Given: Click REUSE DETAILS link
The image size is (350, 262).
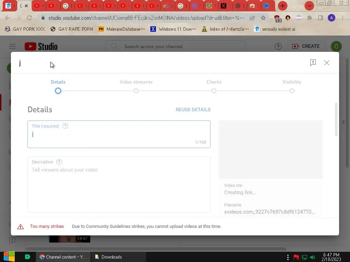Looking at the screenshot, I should [x=193, y=110].
